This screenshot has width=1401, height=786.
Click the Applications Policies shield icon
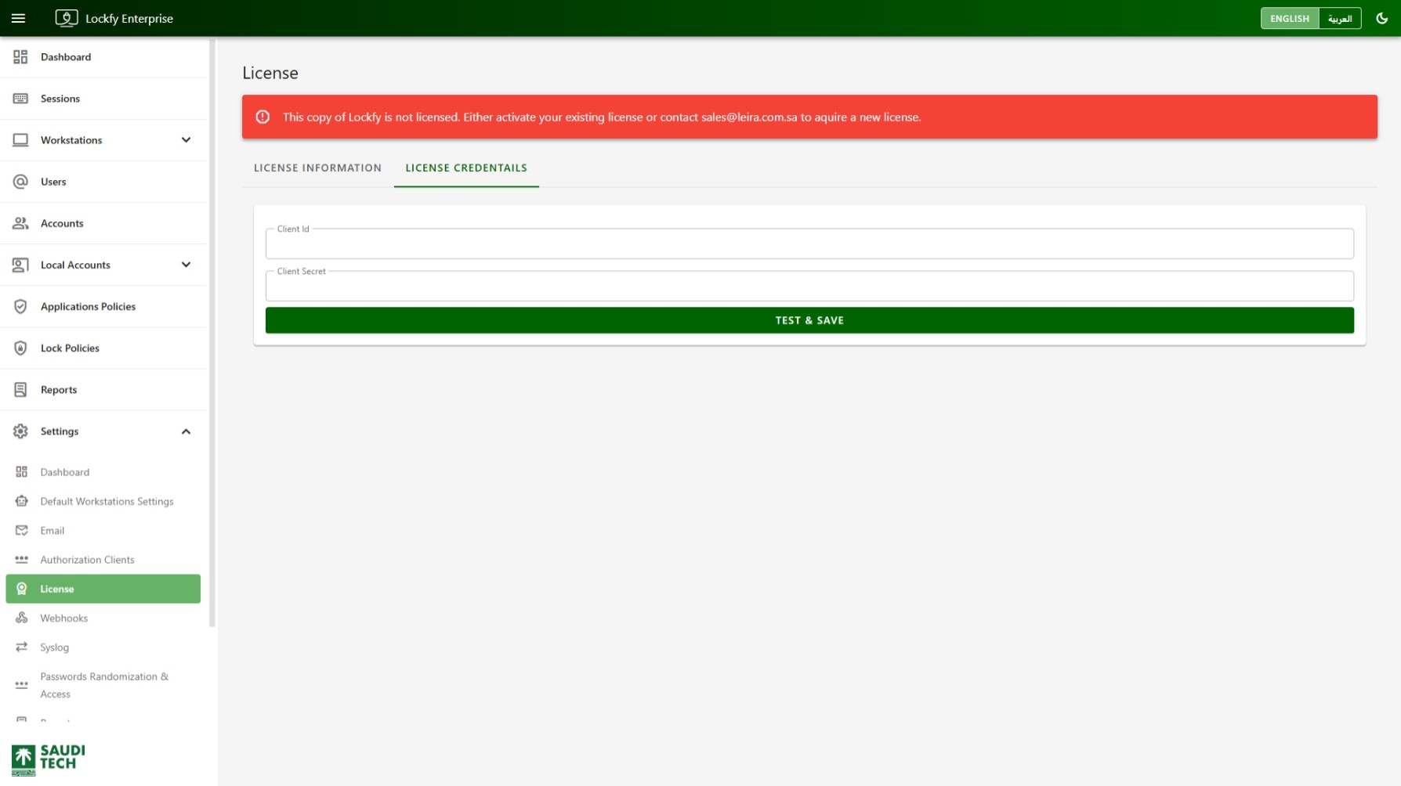point(20,306)
